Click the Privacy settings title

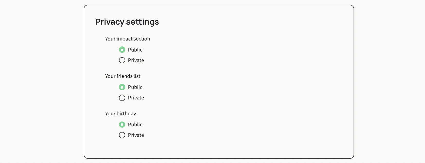pos(127,22)
